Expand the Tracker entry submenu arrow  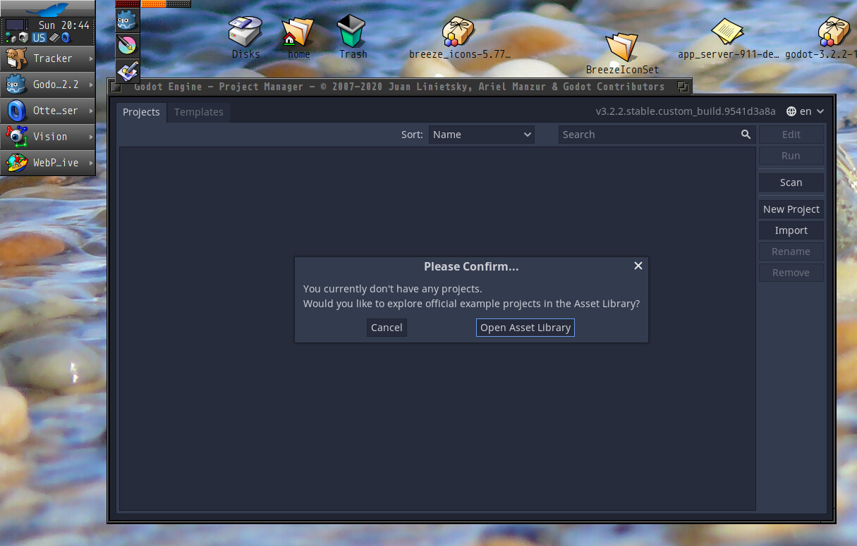92,58
